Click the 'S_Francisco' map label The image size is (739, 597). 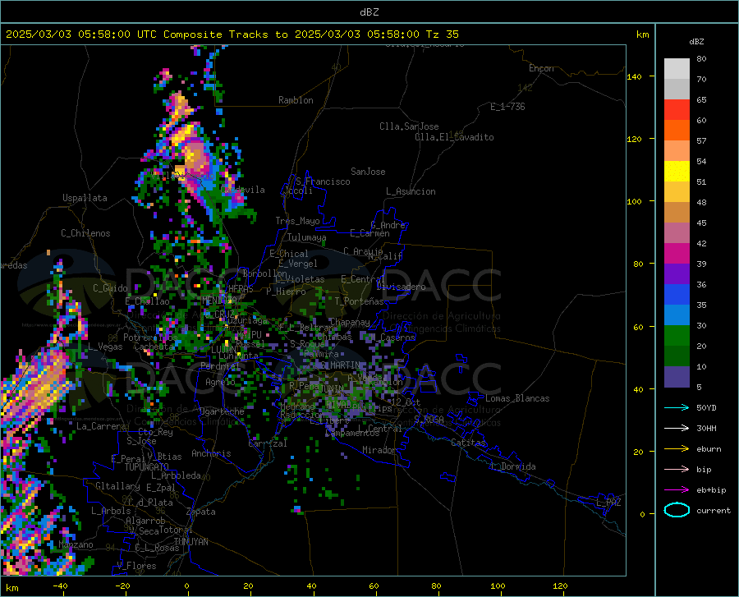pyautogui.click(x=323, y=181)
